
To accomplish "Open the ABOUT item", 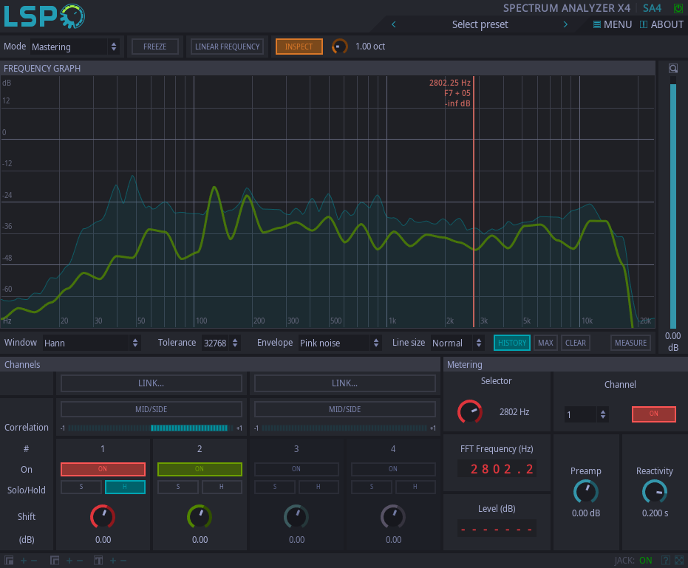I will click(x=661, y=24).
